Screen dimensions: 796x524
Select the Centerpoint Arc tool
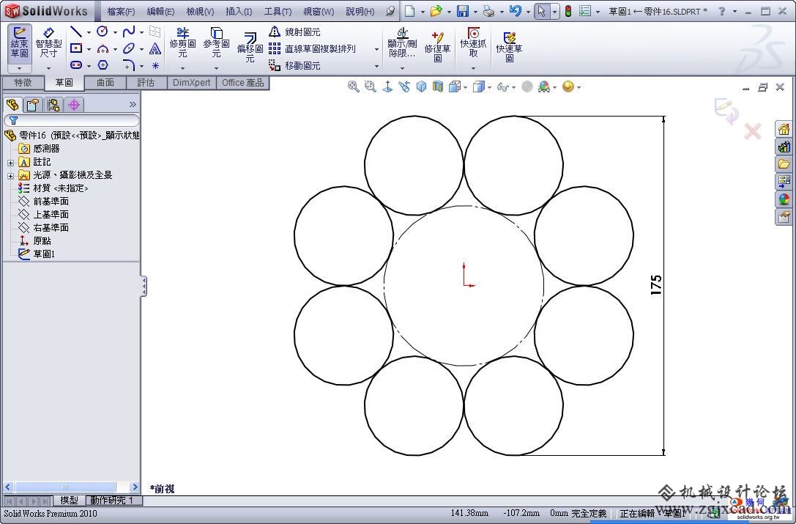point(103,49)
